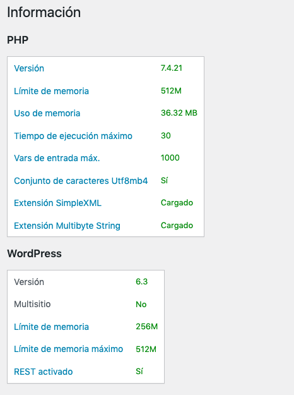The image size is (294, 395).
Task: Open the PHP Versión link
Action: pos(29,68)
